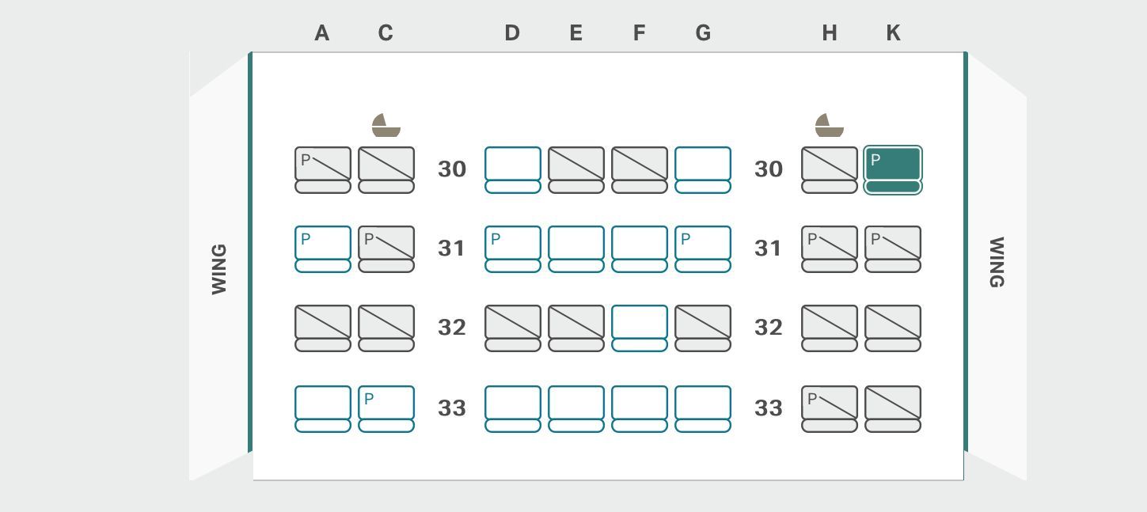Toggle seat 31F selection

(x=640, y=249)
